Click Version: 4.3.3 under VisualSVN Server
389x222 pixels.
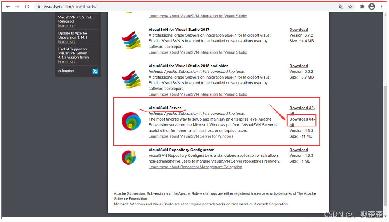pos(301,131)
